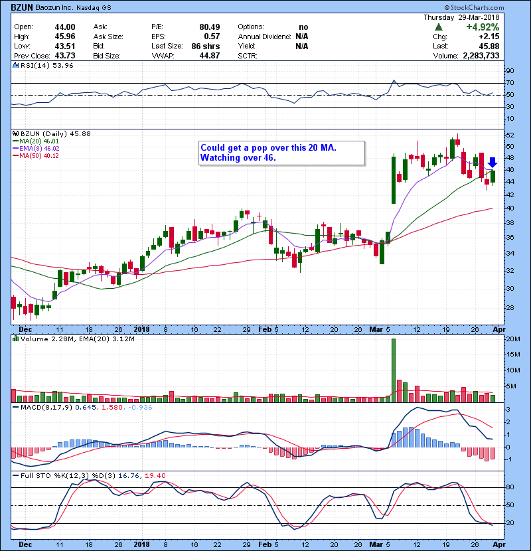This screenshot has height=551, width=531.
Task: Click the High value 45.96
Action: pyautogui.click(x=65, y=37)
